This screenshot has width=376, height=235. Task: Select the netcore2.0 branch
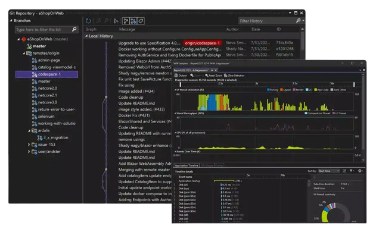[x=45, y=88]
